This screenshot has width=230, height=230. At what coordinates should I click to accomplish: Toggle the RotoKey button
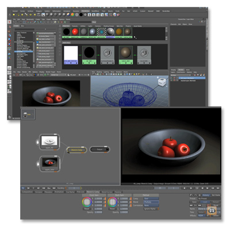click(61, 188)
